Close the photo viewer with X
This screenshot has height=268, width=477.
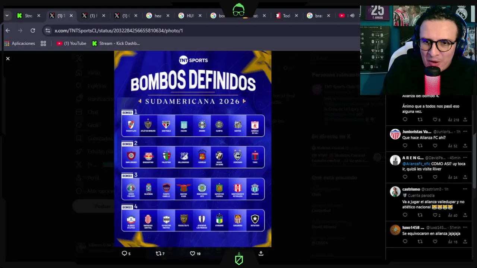click(8, 58)
